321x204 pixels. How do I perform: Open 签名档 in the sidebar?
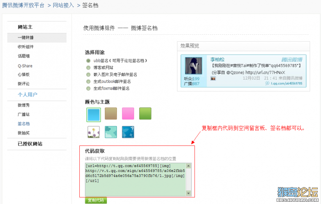[x=24, y=124]
